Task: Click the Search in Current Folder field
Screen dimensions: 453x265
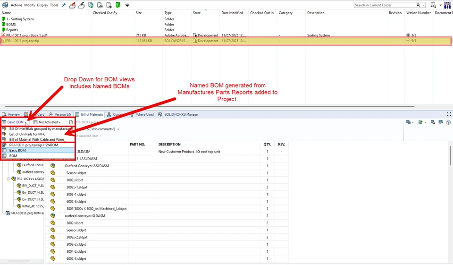Action: coord(385,5)
